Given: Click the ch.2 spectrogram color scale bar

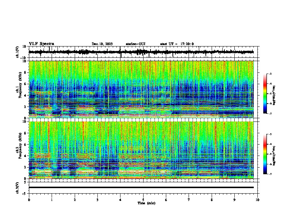Looking at the screenshot, I should pyautogui.click(x=265, y=154).
